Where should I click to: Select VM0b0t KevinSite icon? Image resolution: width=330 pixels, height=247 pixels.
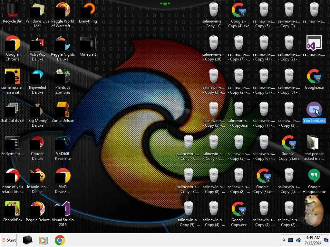pos(63,148)
